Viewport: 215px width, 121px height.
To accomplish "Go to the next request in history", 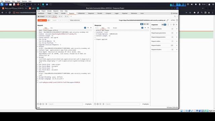I will click(x=66, y=20).
